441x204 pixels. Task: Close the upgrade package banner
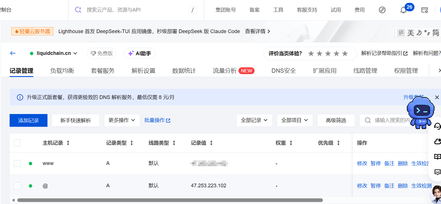(x=437, y=97)
